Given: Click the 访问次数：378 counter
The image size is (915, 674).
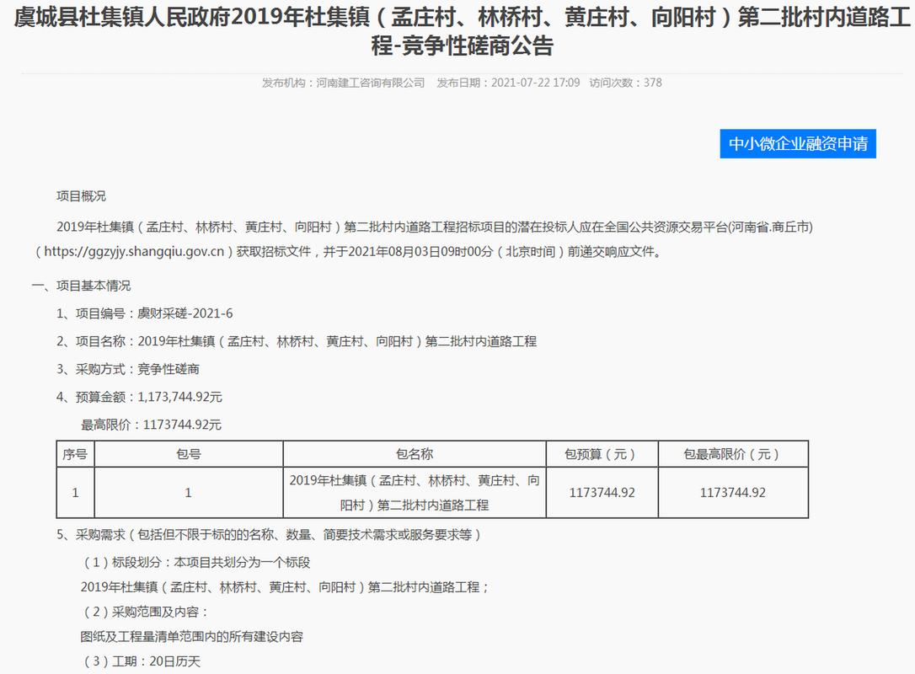Looking at the screenshot, I should (x=625, y=83).
